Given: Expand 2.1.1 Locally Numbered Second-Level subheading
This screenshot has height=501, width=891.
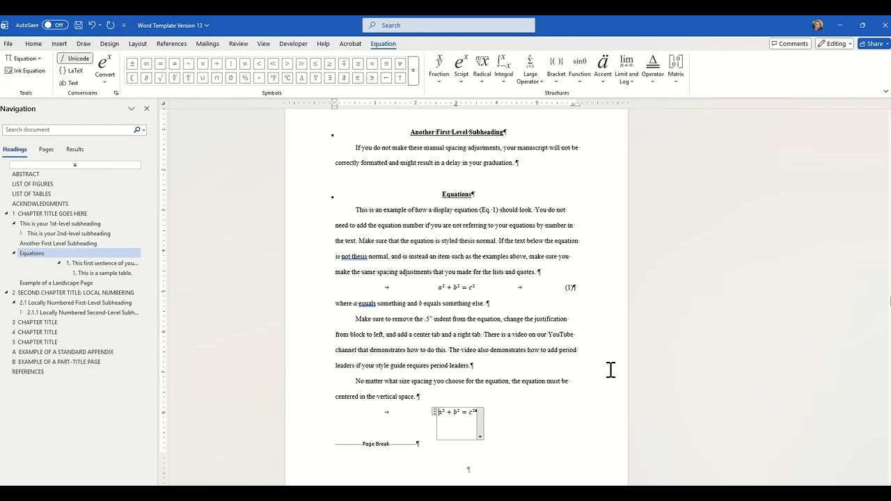Looking at the screenshot, I should click(22, 312).
